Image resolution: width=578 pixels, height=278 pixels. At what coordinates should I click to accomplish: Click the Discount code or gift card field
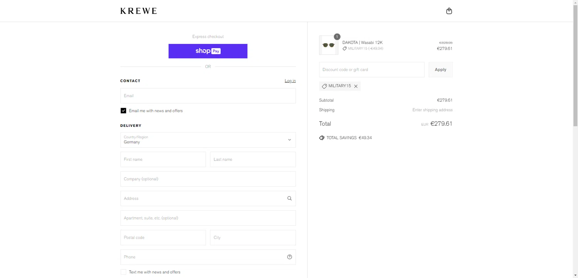[371, 70]
